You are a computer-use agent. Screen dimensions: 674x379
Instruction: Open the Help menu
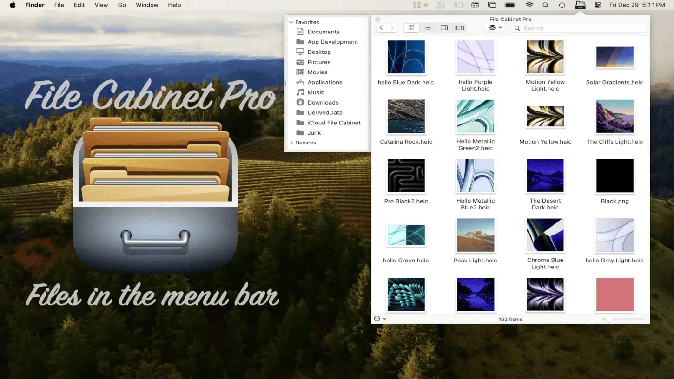click(x=174, y=5)
